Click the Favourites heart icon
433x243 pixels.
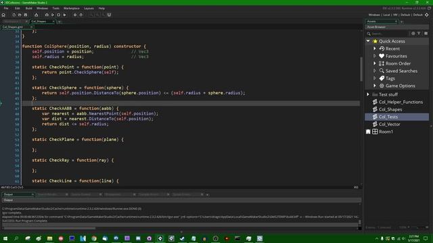pos(382,56)
